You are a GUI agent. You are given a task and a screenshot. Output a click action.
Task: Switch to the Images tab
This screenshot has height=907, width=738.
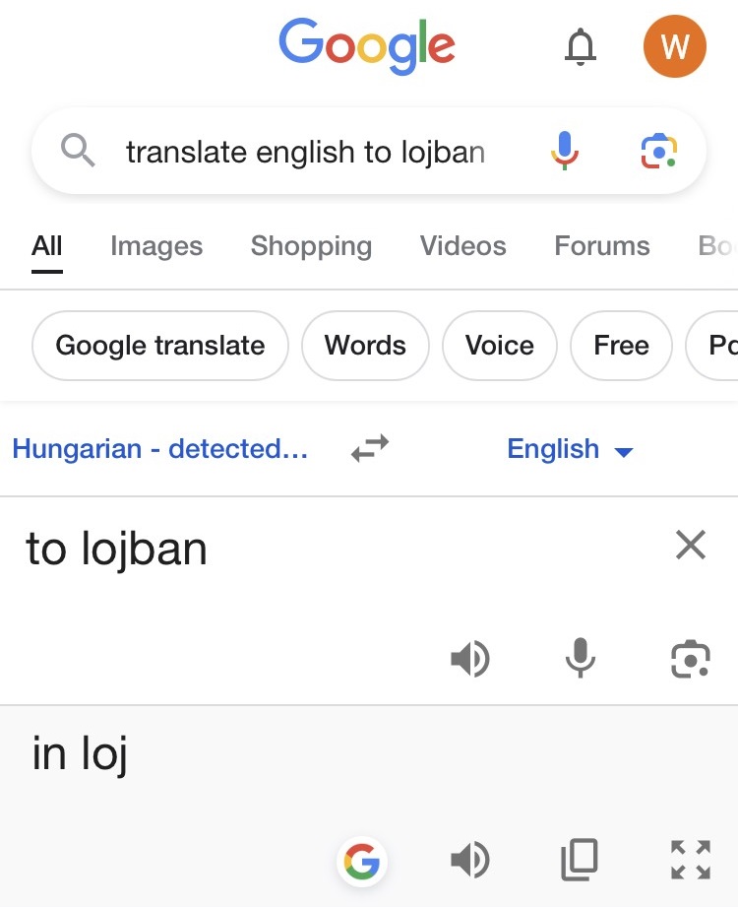156,246
